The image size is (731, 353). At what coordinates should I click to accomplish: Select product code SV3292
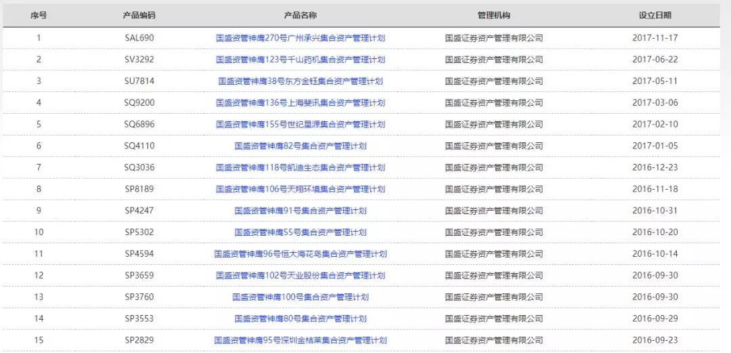[139, 60]
